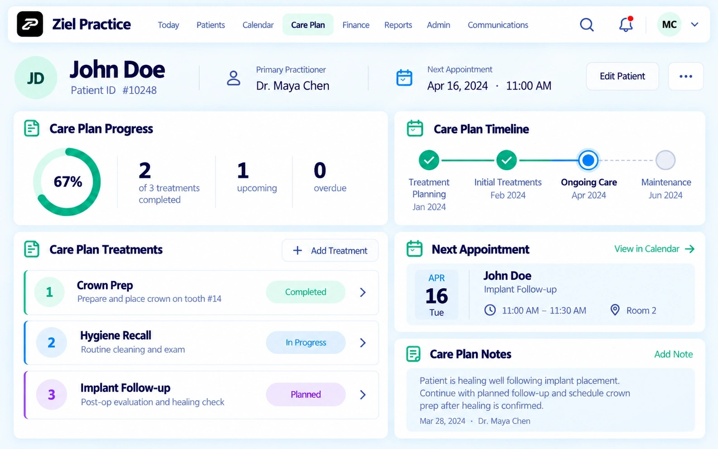Click the Care Plan Treatments document icon
Screen dimensions: 718x449
[32, 249]
